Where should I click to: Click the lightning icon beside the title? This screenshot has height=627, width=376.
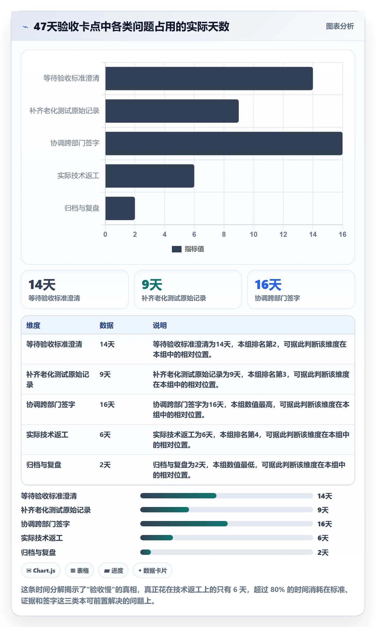coord(26,27)
